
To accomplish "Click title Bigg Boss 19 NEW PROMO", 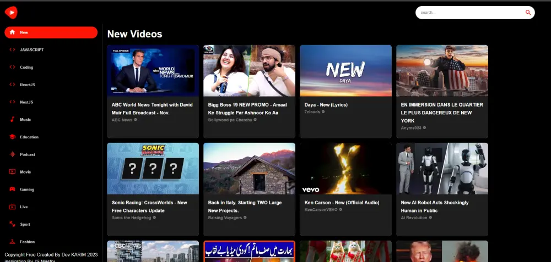I will point(247,109).
